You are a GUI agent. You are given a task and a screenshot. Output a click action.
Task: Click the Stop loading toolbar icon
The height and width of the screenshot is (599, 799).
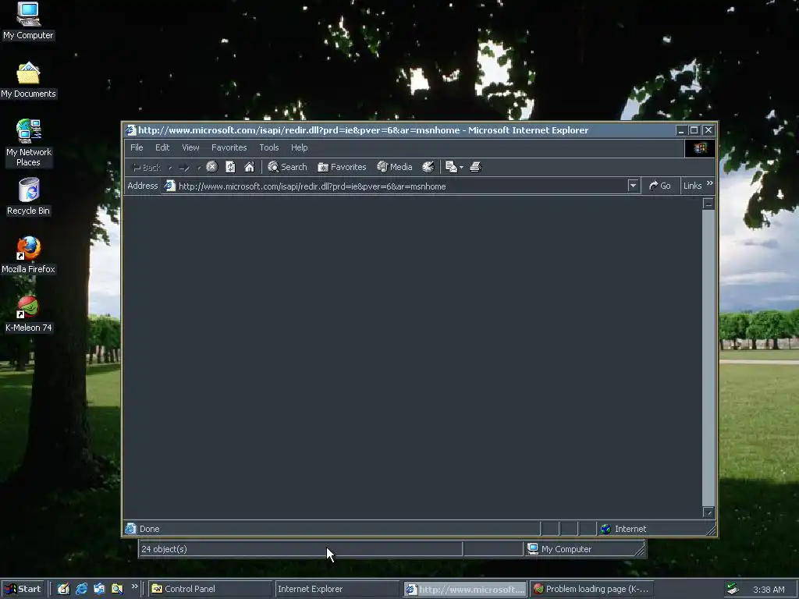(212, 167)
